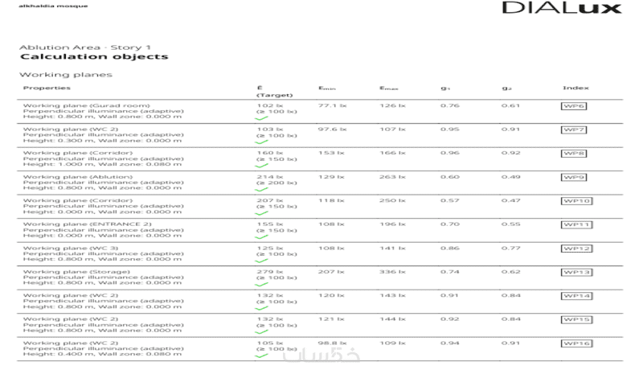Click the Index column header
The image size is (643, 370).
(575, 88)
